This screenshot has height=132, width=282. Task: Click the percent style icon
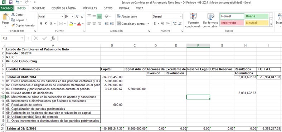(x=162, y=24)
